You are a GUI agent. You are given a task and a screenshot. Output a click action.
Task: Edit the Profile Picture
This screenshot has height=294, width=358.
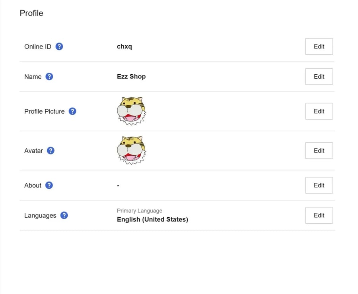point(319,111)
